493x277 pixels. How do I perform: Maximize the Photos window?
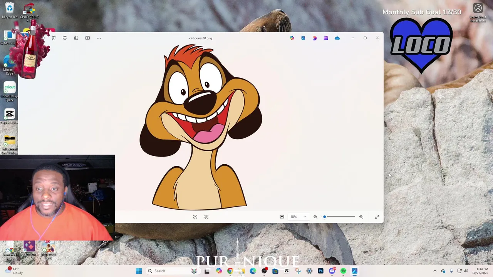click(365, 38)
